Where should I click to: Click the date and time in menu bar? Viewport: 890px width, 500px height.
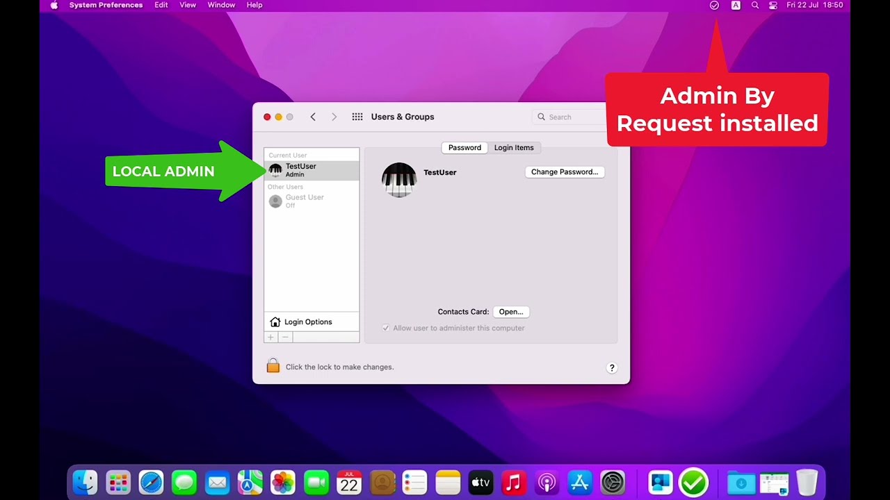814,5
